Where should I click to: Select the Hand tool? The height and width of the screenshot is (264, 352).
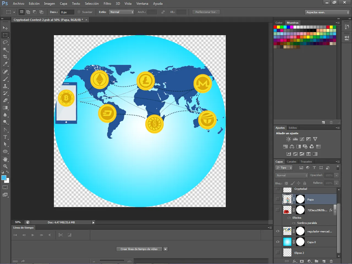[x=5, y=159]
